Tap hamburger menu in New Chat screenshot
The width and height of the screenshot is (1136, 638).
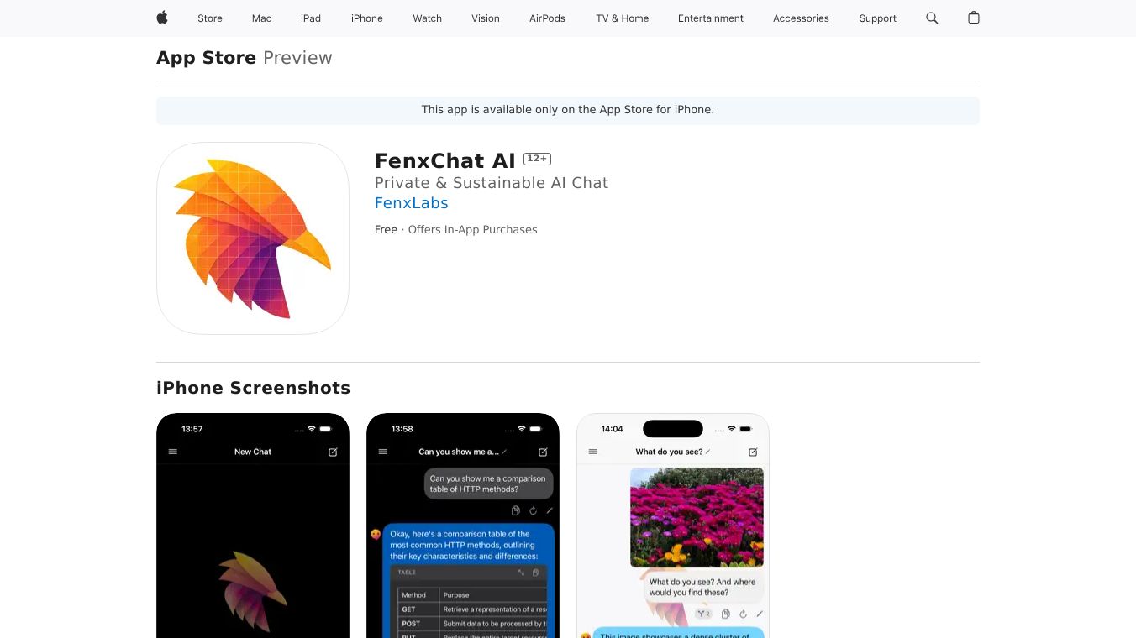[173, 452]
